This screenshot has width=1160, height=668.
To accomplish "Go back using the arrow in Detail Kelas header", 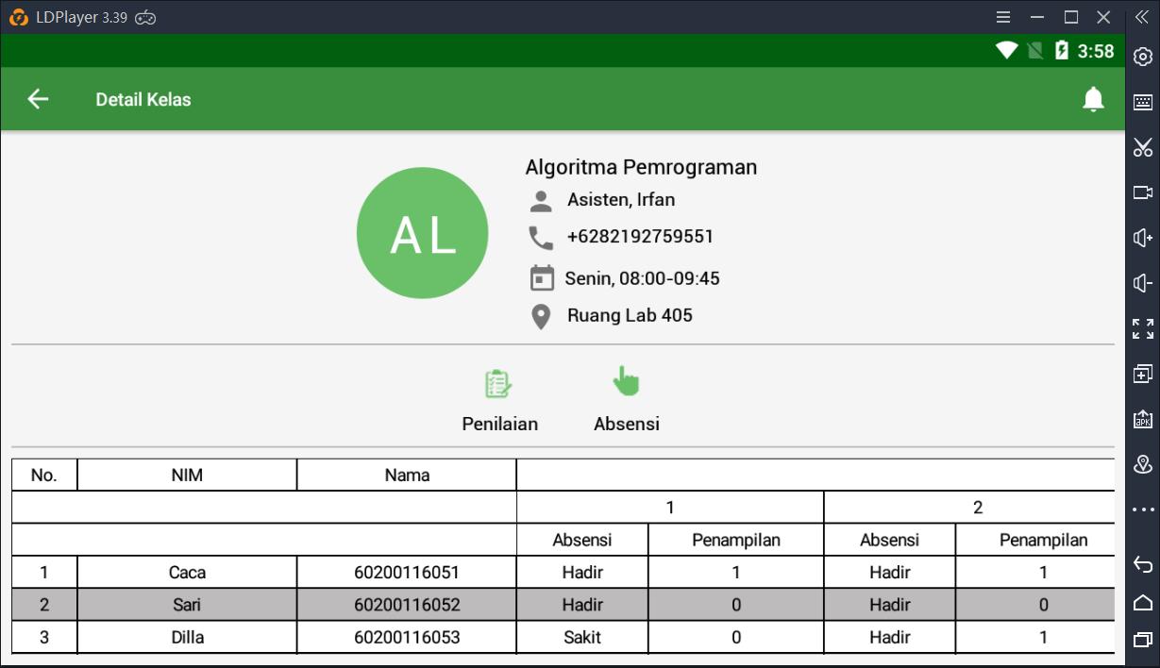I will click(x=38, y=99).
